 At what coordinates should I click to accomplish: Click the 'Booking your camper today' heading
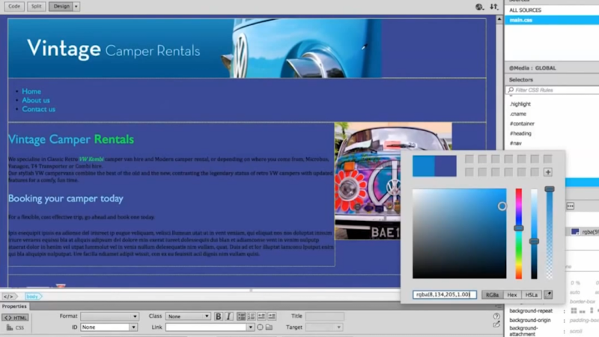coord(66,198)
